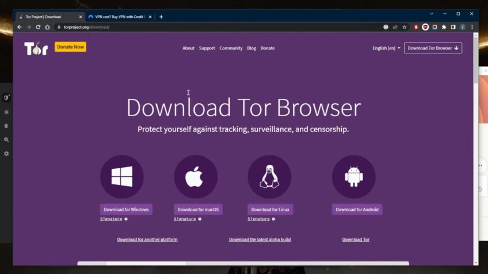Click the shield icon in left sidebar
The height and width of the screenshot is (274, 488).
6,98
